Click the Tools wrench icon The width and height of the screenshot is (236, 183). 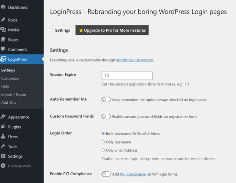click(x=3, y=146)
